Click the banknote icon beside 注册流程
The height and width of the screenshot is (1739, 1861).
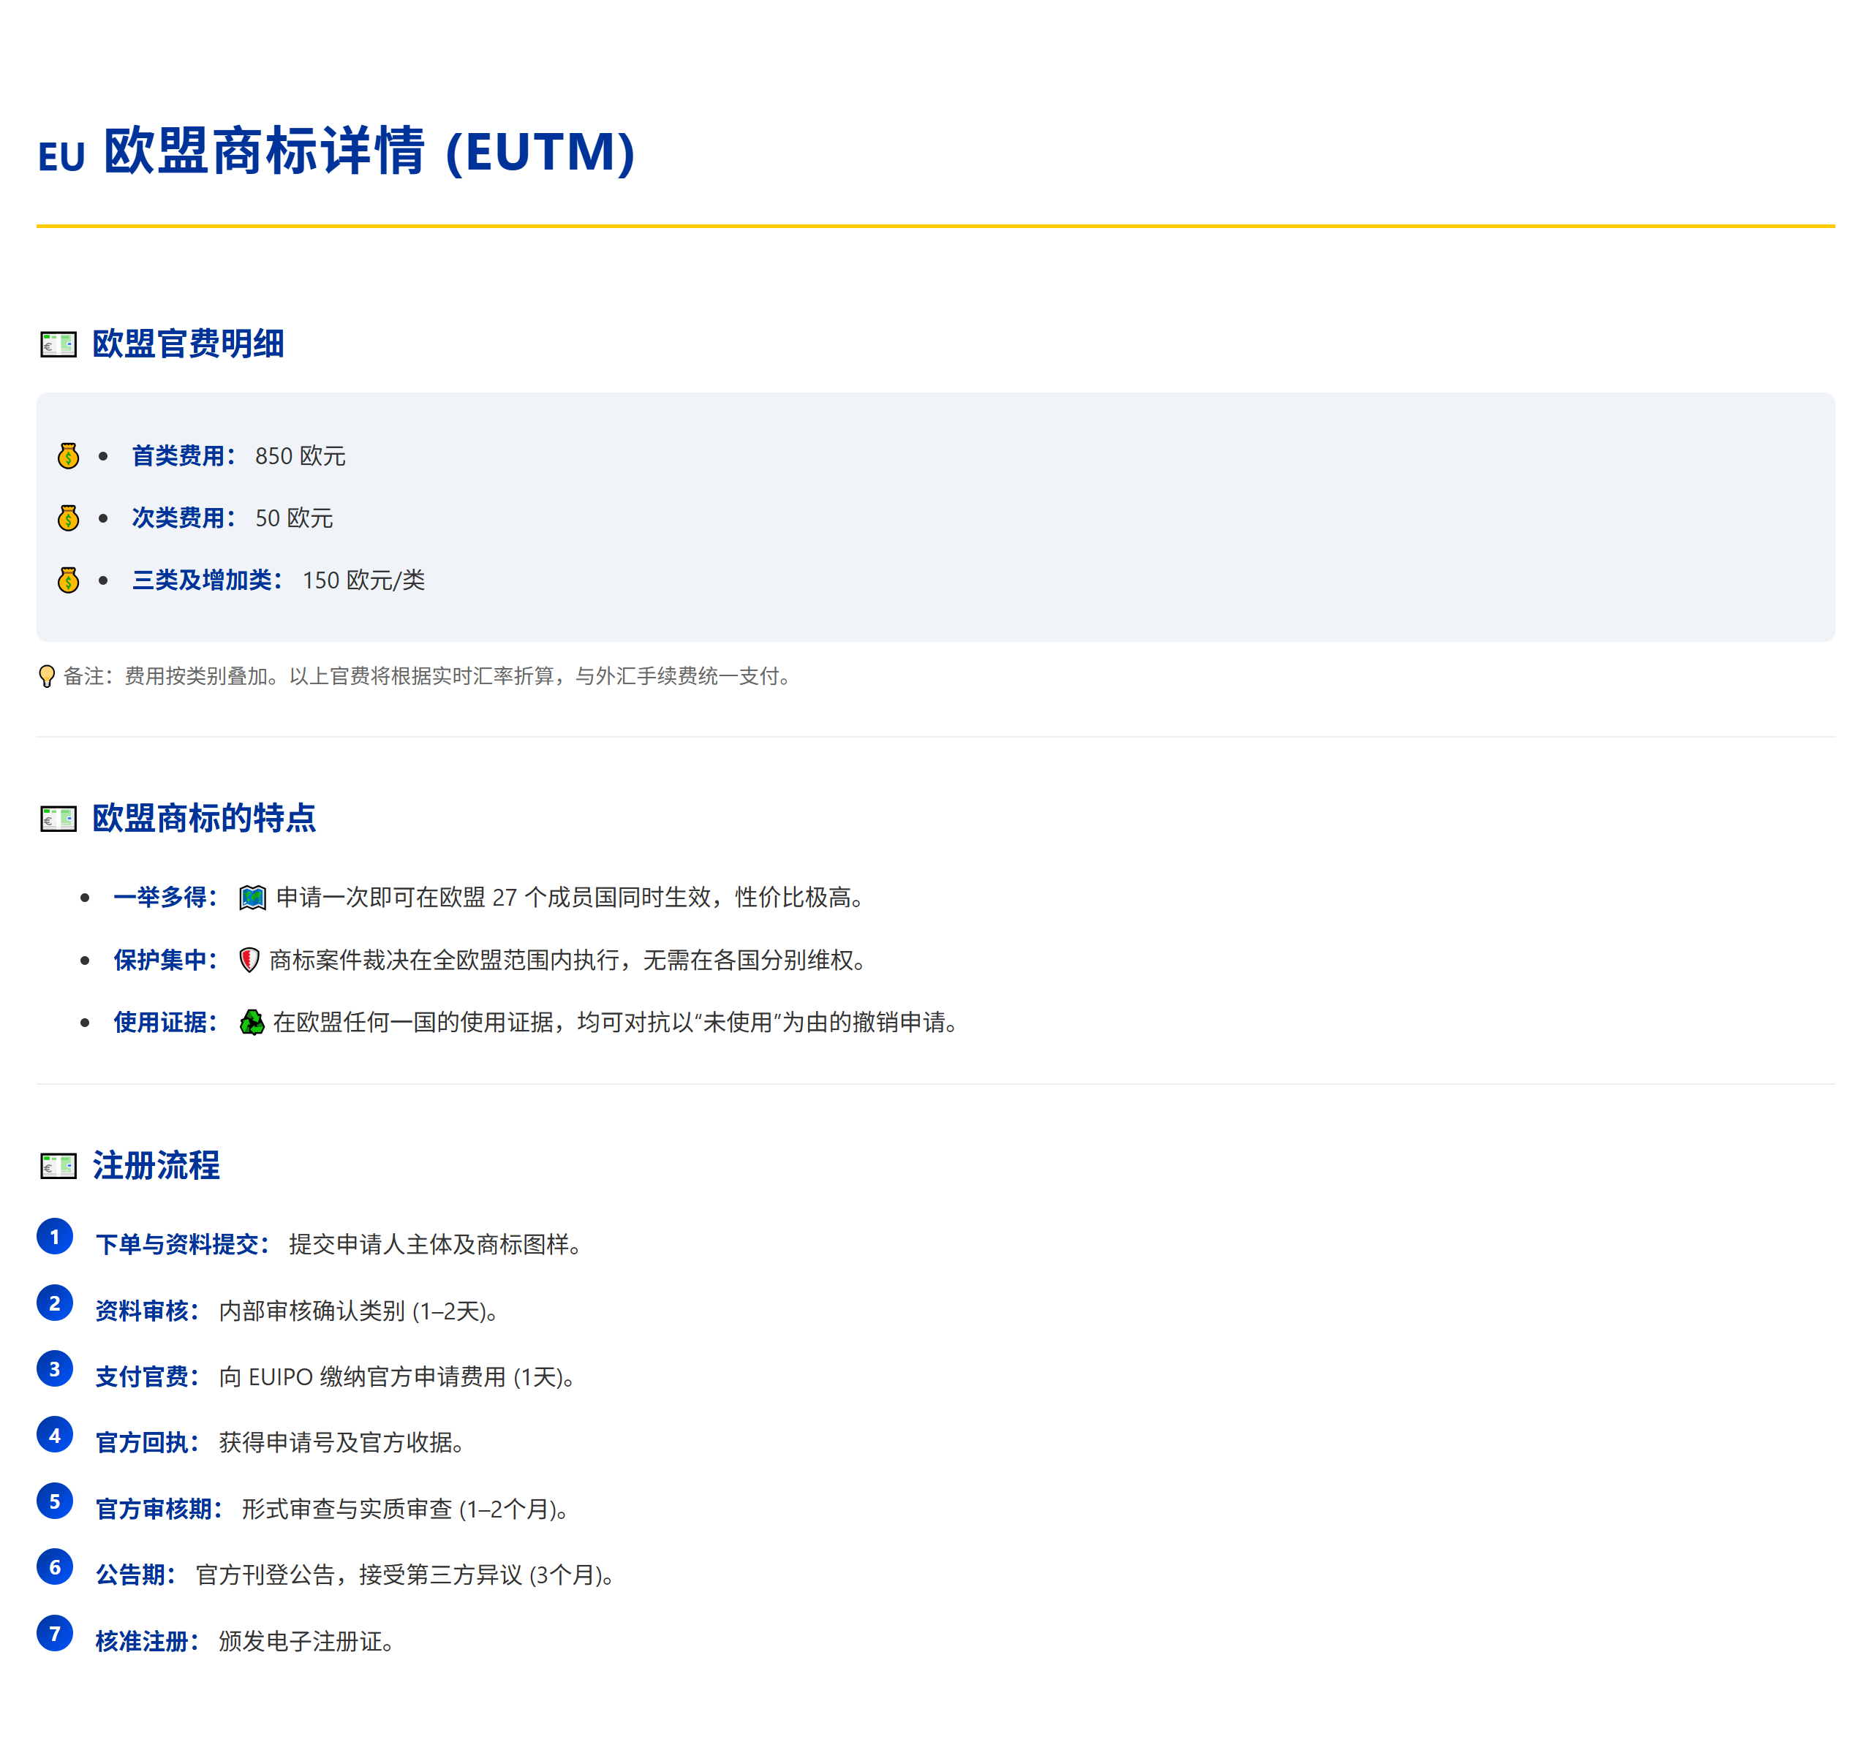tap(58, 1166)
